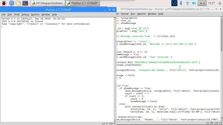Click the '[GCC 6.3.0 20170516] on linux2' line

[22, 21]
